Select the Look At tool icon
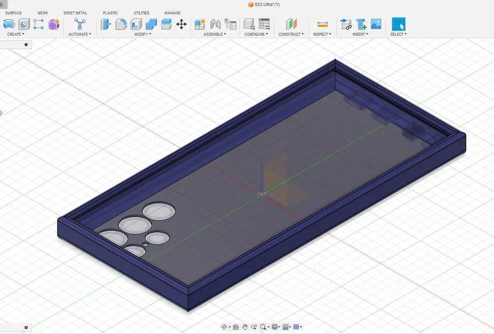 [x=235, y=327]
